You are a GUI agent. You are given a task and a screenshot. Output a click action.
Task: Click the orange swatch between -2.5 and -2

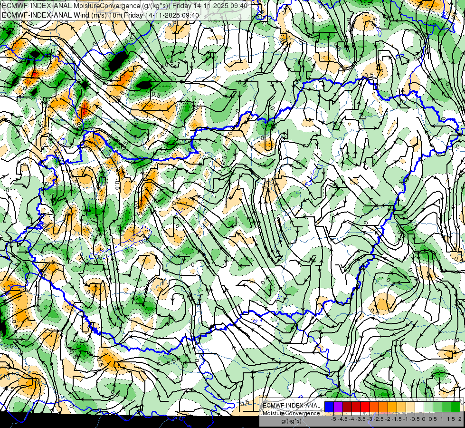click(383, 407)
